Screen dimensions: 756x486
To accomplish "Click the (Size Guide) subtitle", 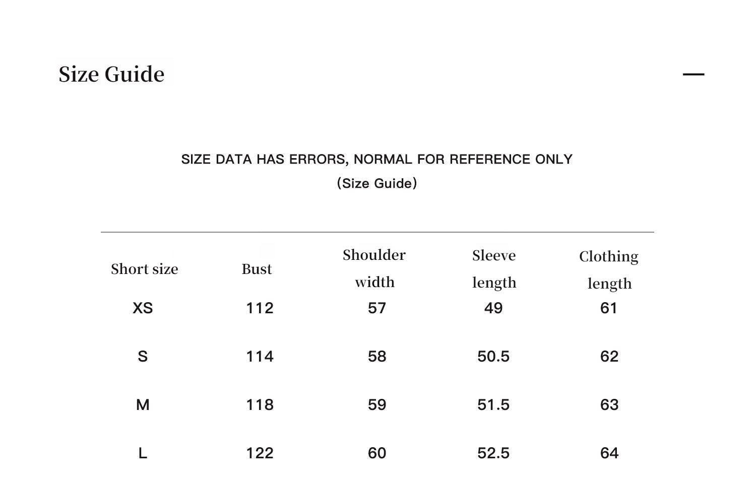I will (x=376, y=183).
